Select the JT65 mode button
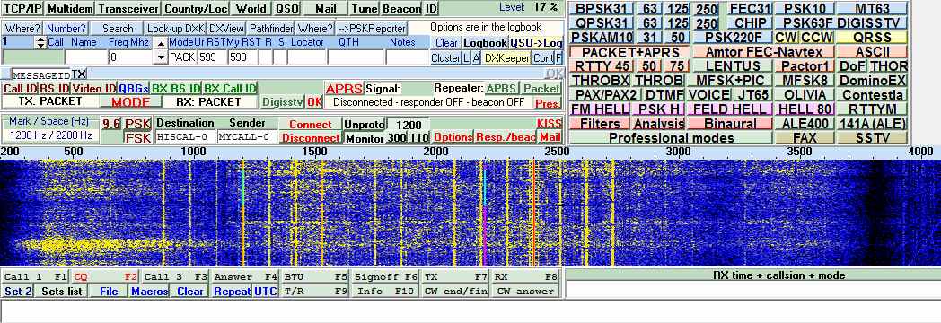This screenshot has height=323, width=941. [752, 95]
